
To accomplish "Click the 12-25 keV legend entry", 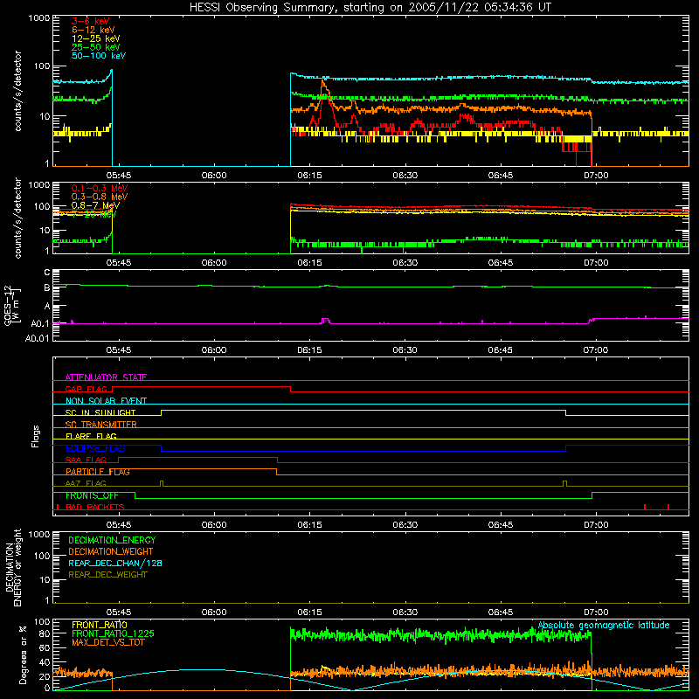I will click(96, 38).
